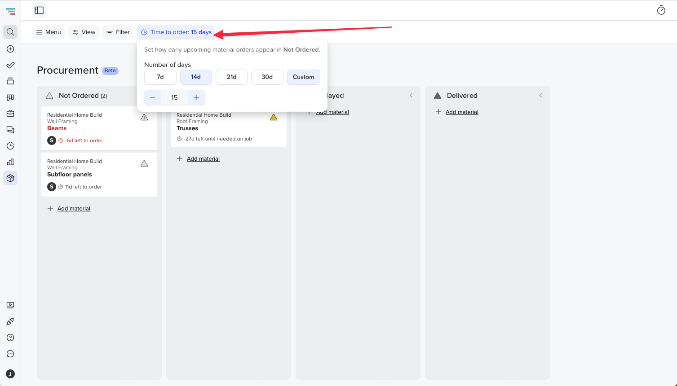Open the Filter options
The height and width of the screenshot is (386, 677).
(x=118, y=32)
